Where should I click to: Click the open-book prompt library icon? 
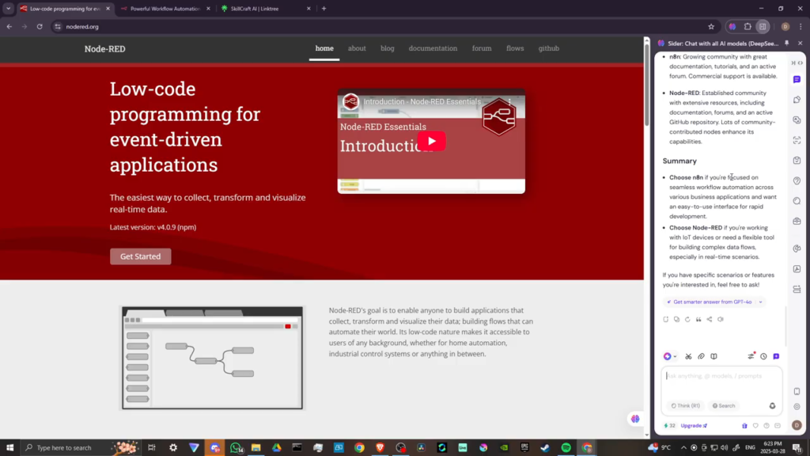click(x=713, y=356)
